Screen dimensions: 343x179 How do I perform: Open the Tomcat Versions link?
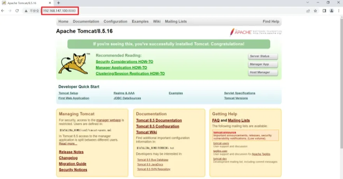236,98
